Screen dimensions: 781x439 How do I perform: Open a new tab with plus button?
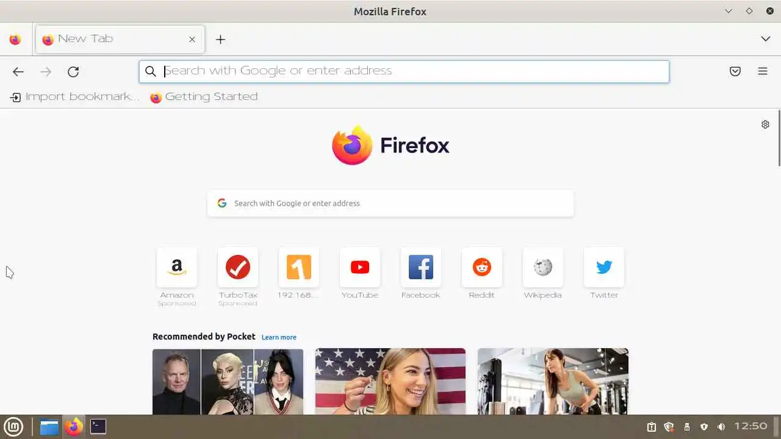click(221, 39)
